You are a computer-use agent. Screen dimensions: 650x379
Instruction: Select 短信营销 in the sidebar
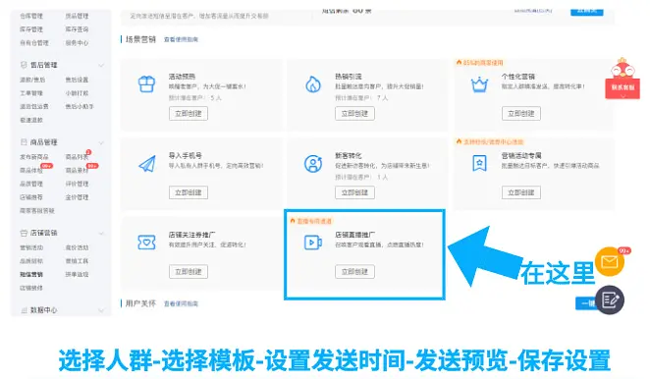coord(31,275)
